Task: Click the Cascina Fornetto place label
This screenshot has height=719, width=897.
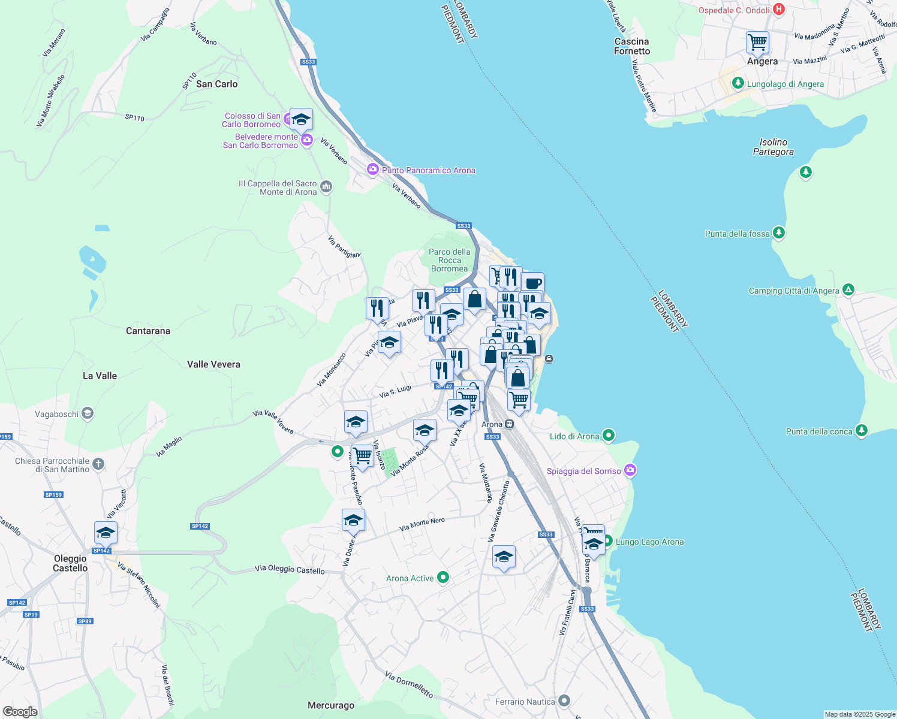Action: (x=632, y=46)
